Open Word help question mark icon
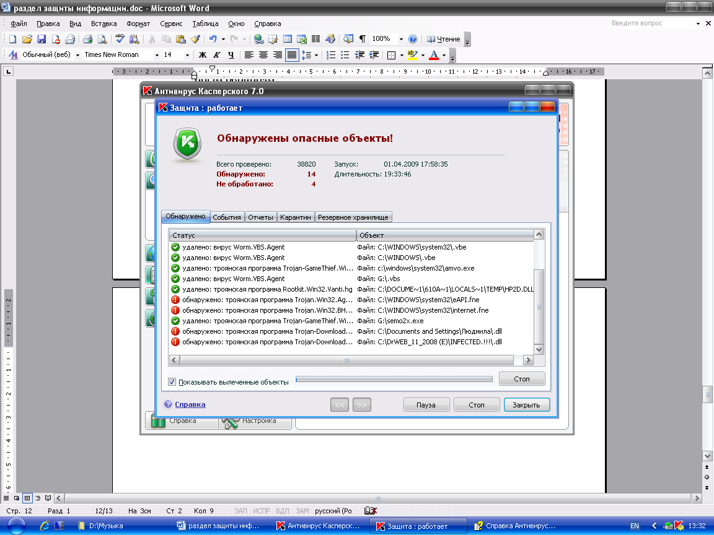Screen dimensions: 714x535 click(x=413, y=39)
